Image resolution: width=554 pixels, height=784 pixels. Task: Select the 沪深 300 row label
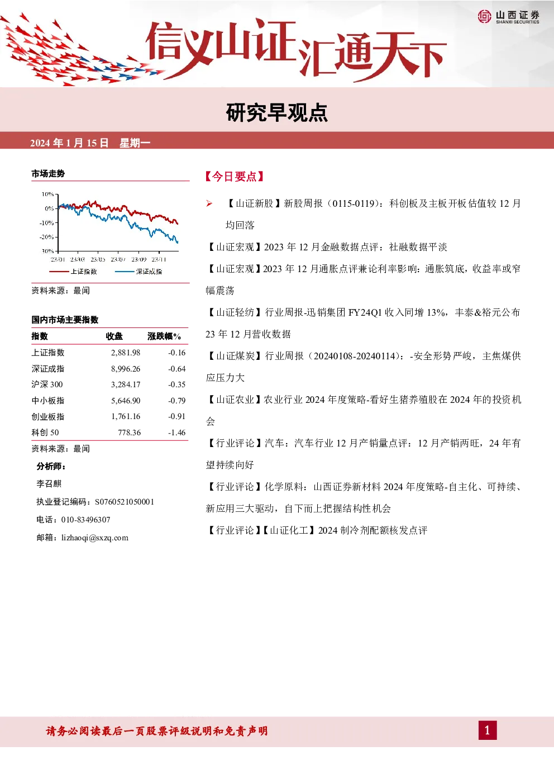pos(47,384)
